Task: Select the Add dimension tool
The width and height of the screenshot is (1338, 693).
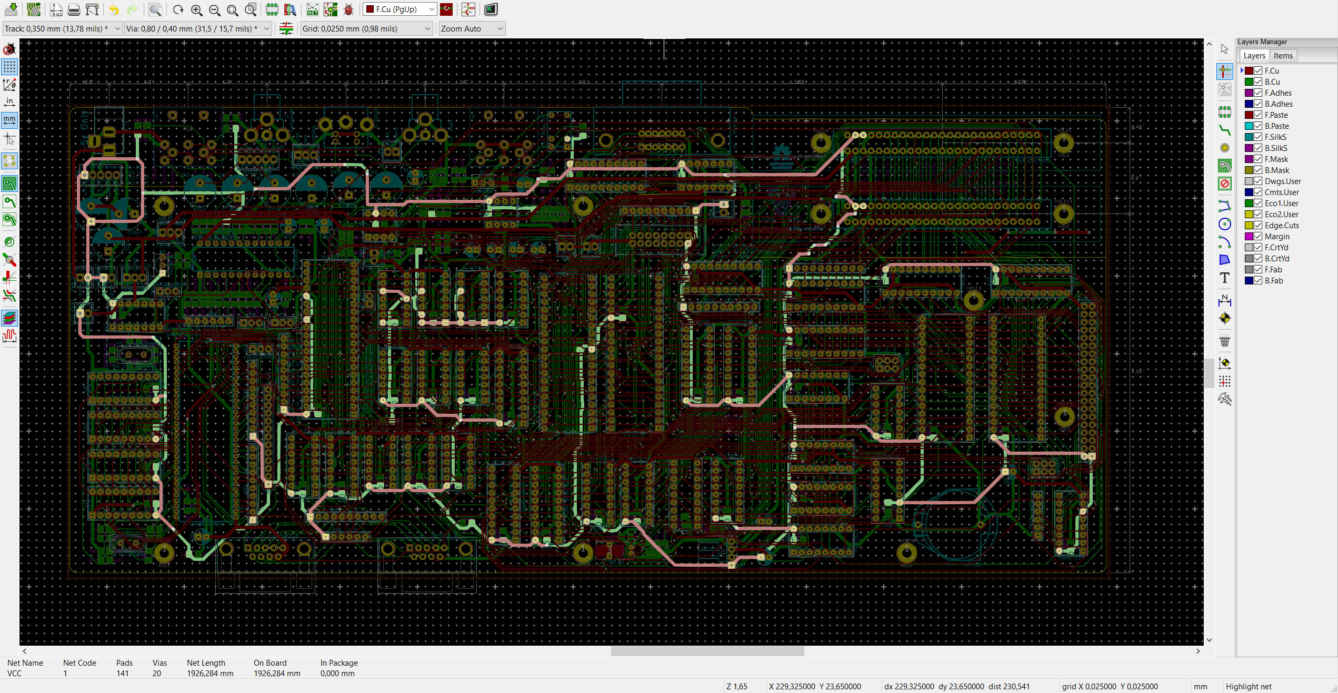Action: click(1225, 301)
